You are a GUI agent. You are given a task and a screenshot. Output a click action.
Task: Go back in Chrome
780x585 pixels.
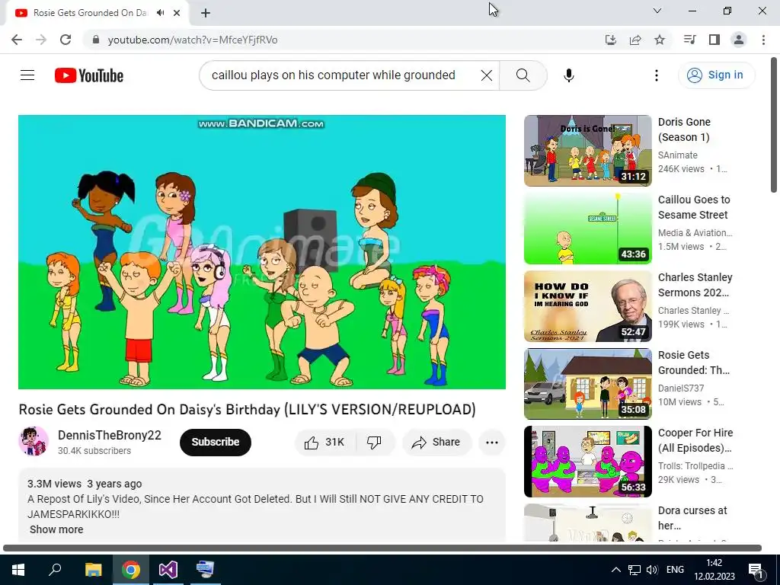[x=17, y=40]
